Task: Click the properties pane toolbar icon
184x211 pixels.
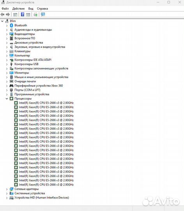Action: tap(28, 14)
